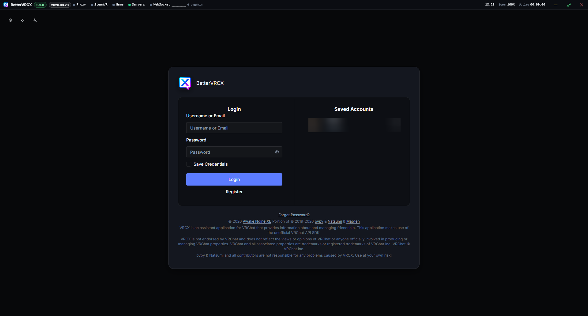
Task: Select the blurred saved account entry
Action: coord(354,125)
